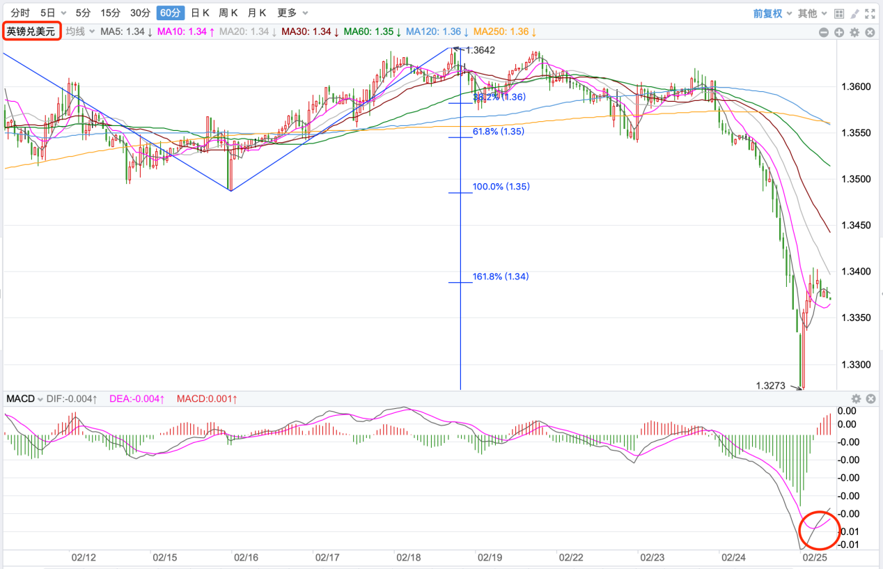Switch to the 分时 tab

[x=20, y=13]
